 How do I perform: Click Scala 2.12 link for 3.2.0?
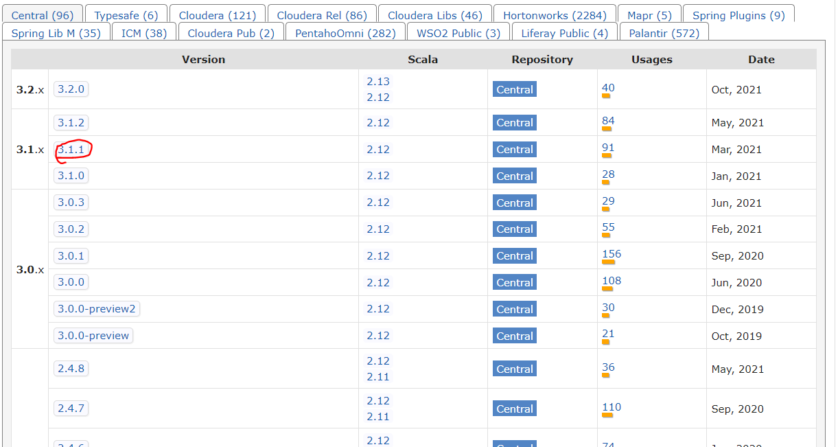[x=378, y=97]
